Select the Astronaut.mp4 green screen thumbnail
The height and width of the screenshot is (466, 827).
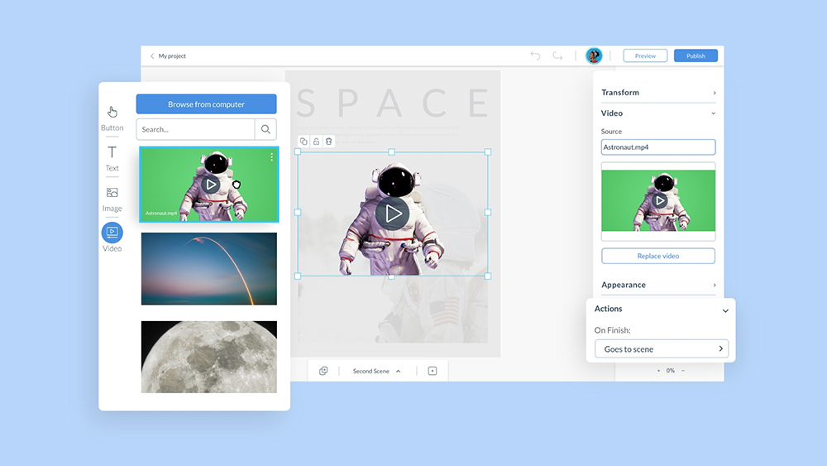click(x=209, y=185)
